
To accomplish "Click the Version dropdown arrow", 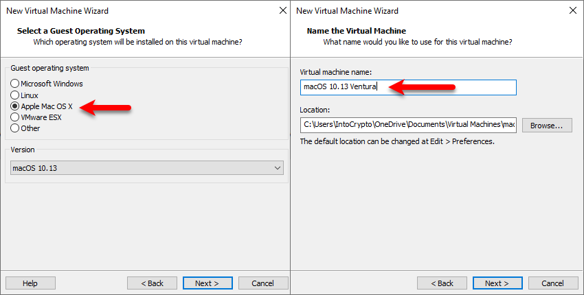I will (x=278, y=168).
